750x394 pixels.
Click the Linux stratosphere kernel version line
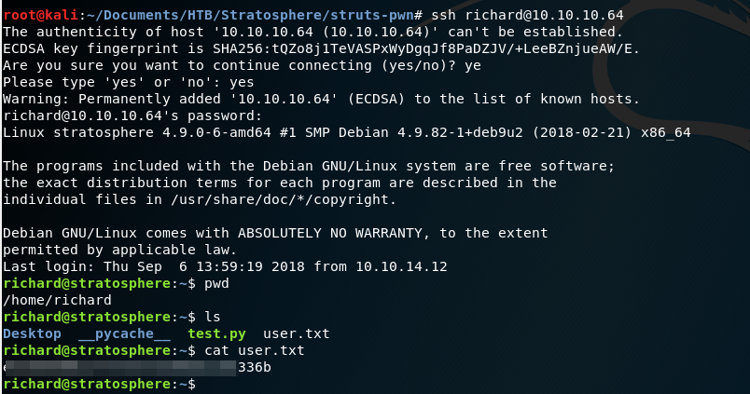coord(345,132)
